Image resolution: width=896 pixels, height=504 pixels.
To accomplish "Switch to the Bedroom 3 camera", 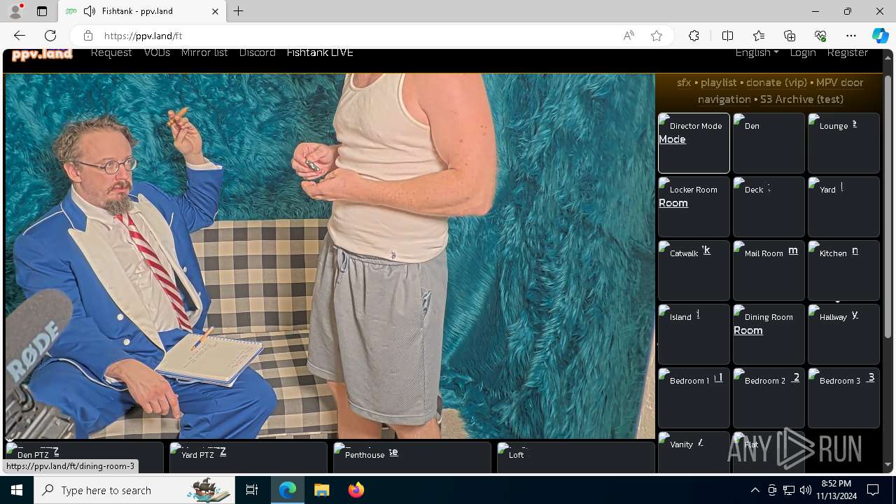I will coord(843,398).
